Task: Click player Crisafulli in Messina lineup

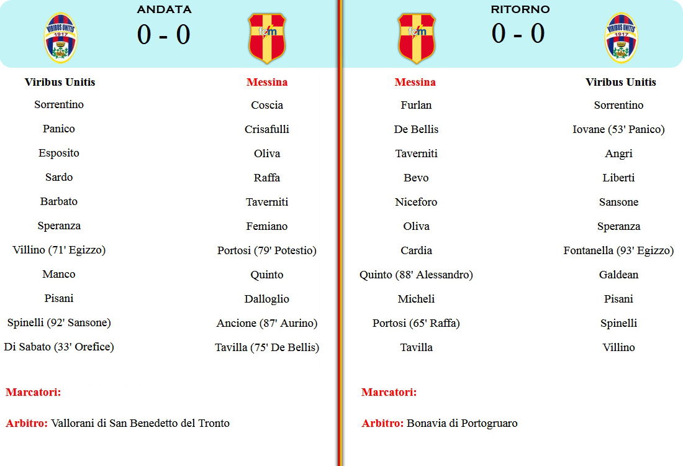Action: coord(267,129)
